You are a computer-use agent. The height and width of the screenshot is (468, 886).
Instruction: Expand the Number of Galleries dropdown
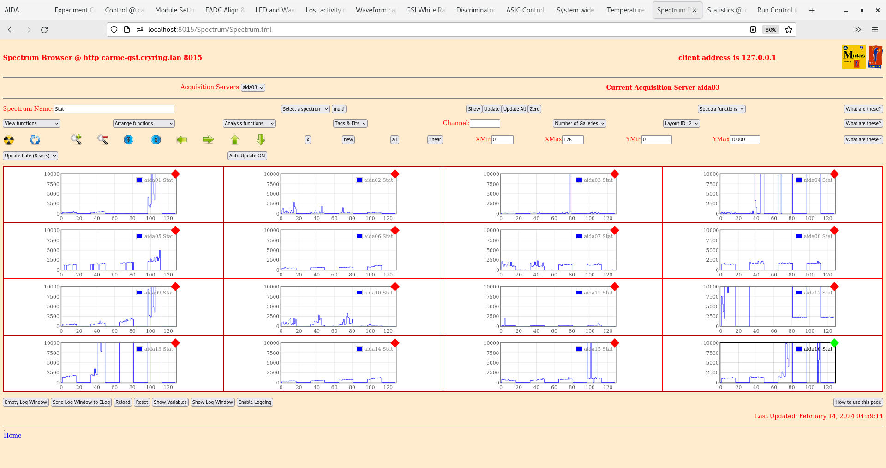(x=579, y=123)
